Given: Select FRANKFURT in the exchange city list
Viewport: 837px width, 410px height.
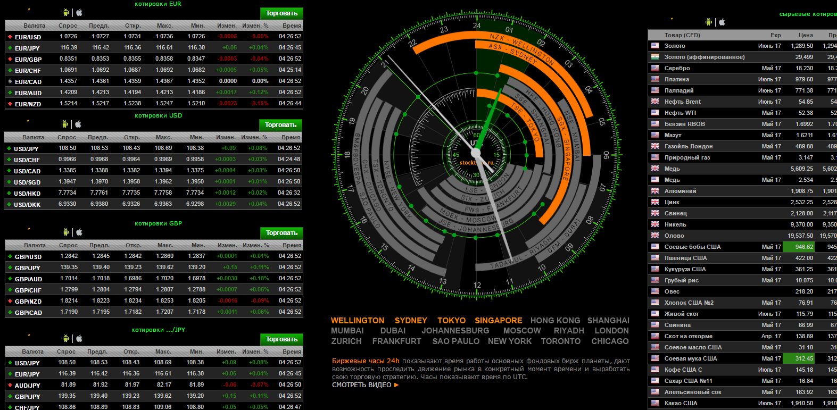Looking at the screenshot, I should (397, 341).
